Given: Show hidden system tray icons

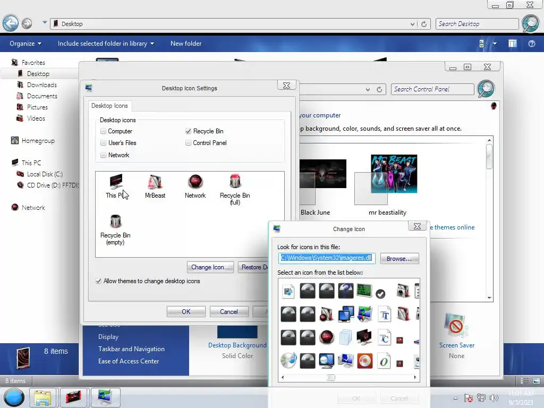Looking at the screenshot, I should click(x=455, y=398).
